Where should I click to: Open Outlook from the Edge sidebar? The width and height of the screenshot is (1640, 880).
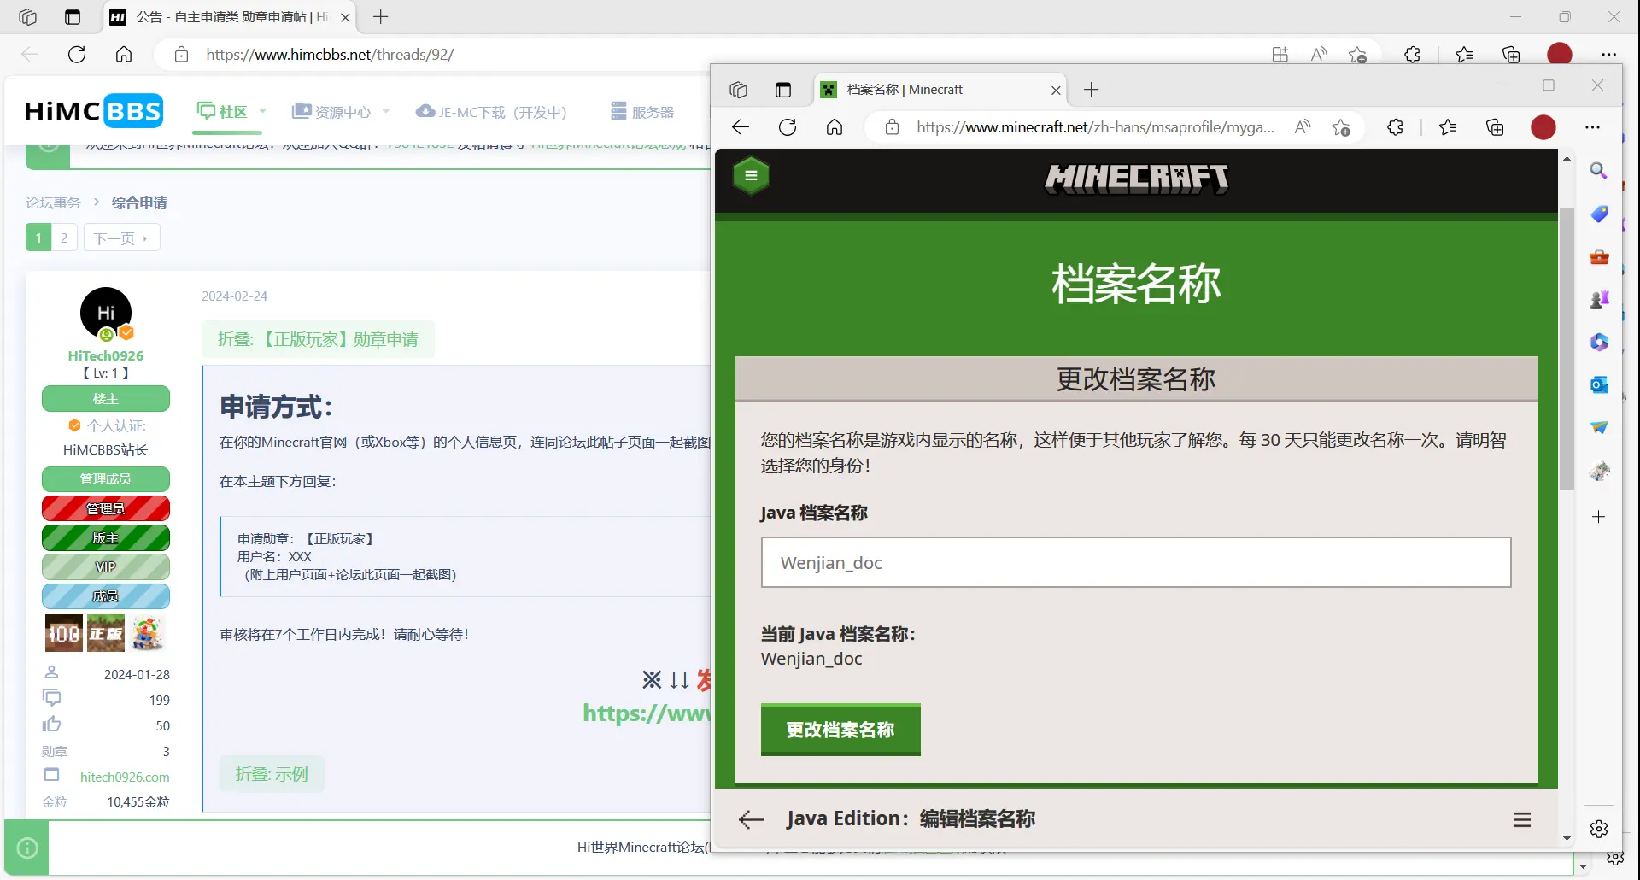(x=1598, y=384)
